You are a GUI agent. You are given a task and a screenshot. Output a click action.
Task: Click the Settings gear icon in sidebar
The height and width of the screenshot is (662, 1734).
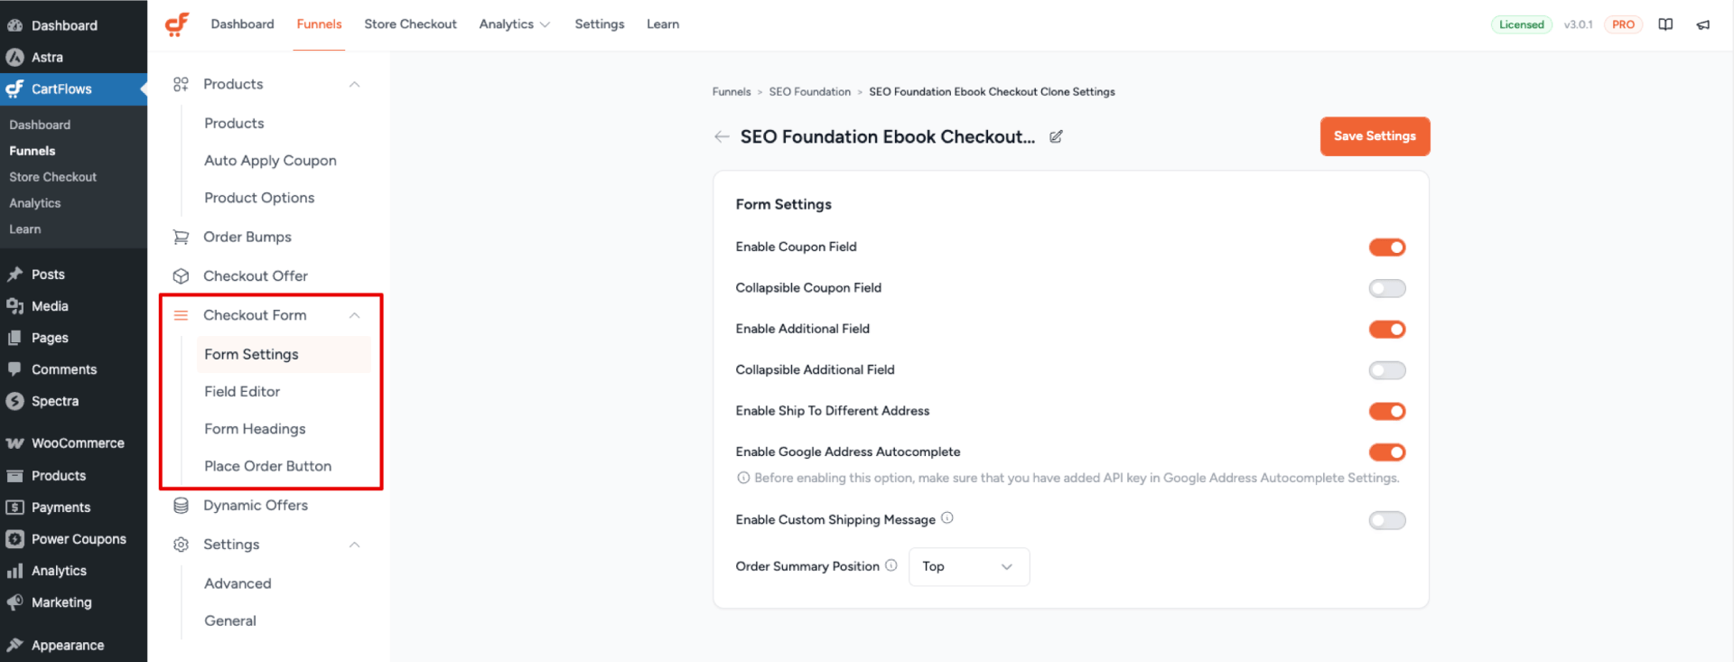pos(181,545)
